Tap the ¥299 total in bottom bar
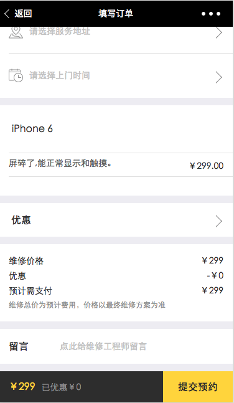The image size is (234, 403). click(x=22, y=387)
